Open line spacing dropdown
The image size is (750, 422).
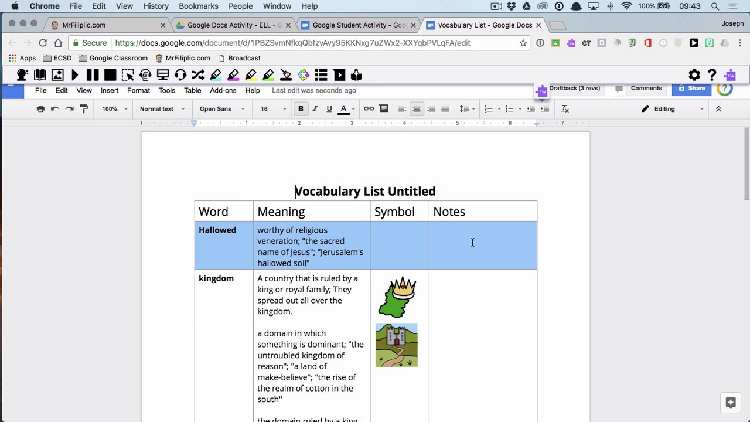[467, 109]
